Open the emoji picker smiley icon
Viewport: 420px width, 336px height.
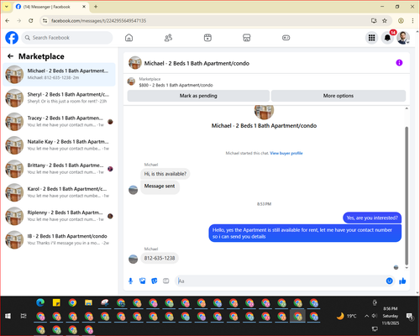tap(389, 281)
